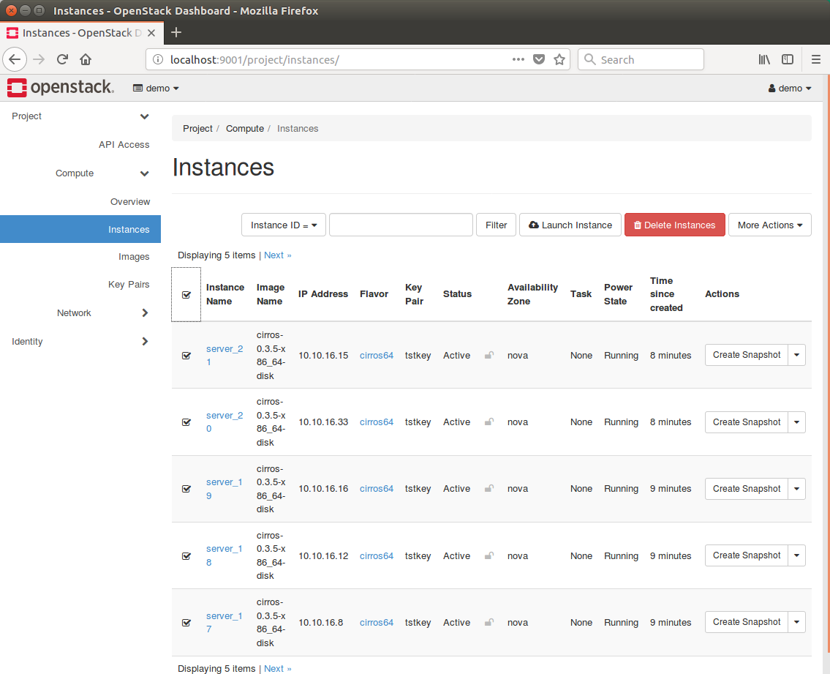Go to Next page link below table

tap(277, 668)
